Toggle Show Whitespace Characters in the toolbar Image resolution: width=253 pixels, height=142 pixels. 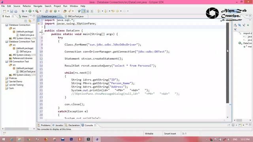tap(92, 11)
